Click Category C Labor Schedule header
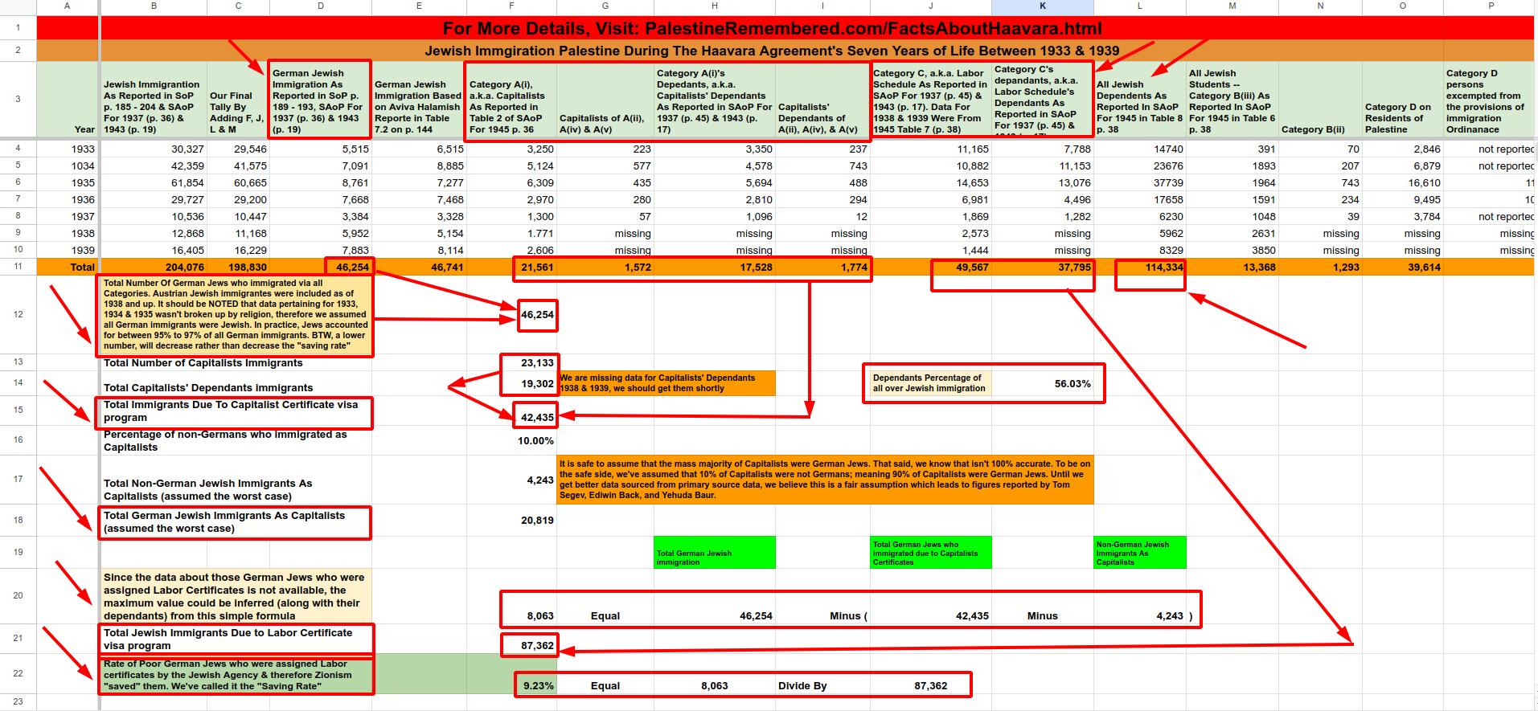 [931, 100]
